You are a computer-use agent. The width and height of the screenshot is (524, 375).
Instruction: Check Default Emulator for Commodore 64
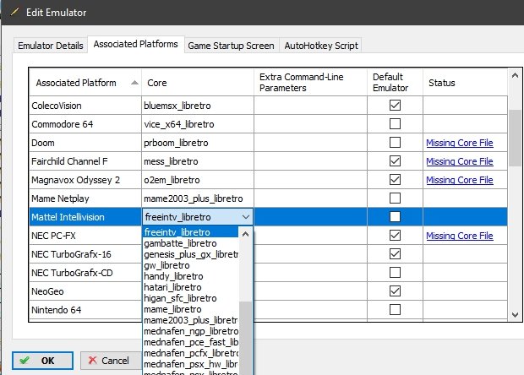pyautogui.click(x=395, y=124)
